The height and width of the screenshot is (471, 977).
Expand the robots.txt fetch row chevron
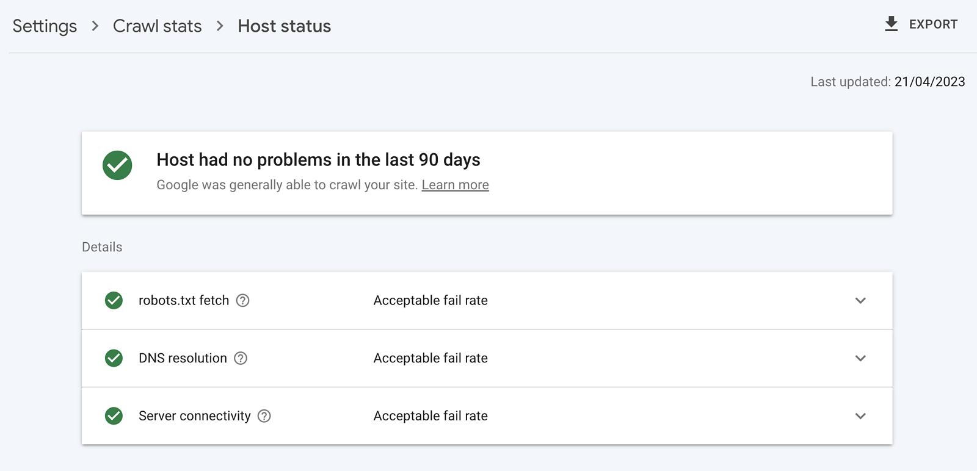860,300
